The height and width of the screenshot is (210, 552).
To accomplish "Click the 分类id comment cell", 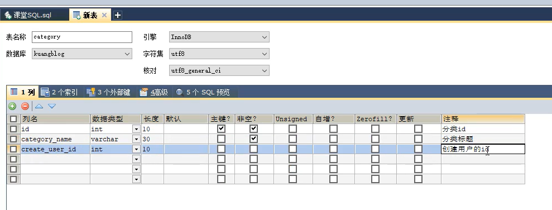I will click(483, 129).
